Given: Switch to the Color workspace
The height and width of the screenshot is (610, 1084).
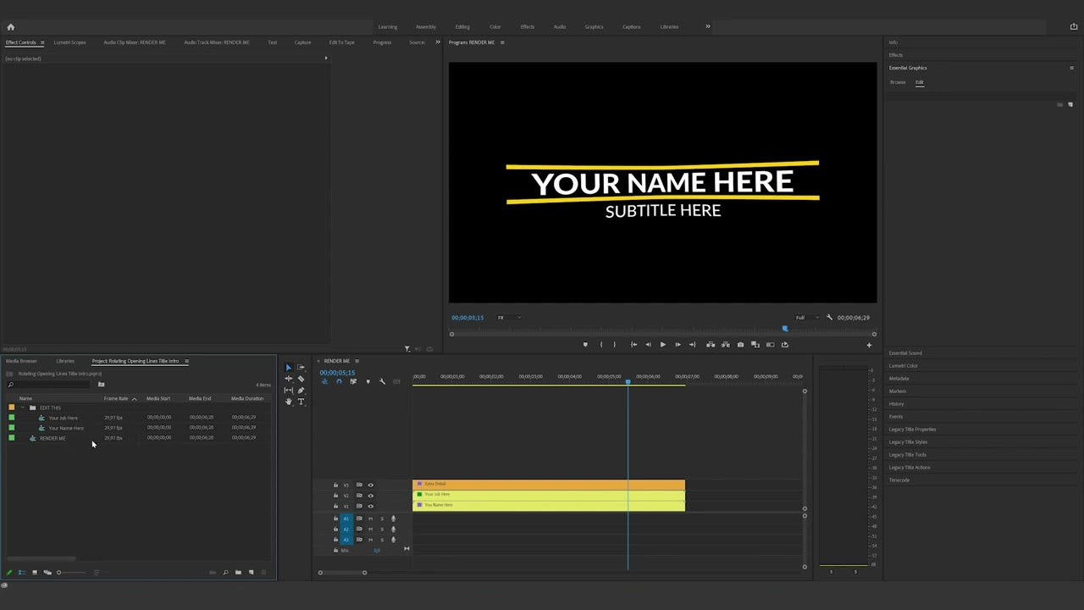Looking at the screenshot, I should pos(495,27).
